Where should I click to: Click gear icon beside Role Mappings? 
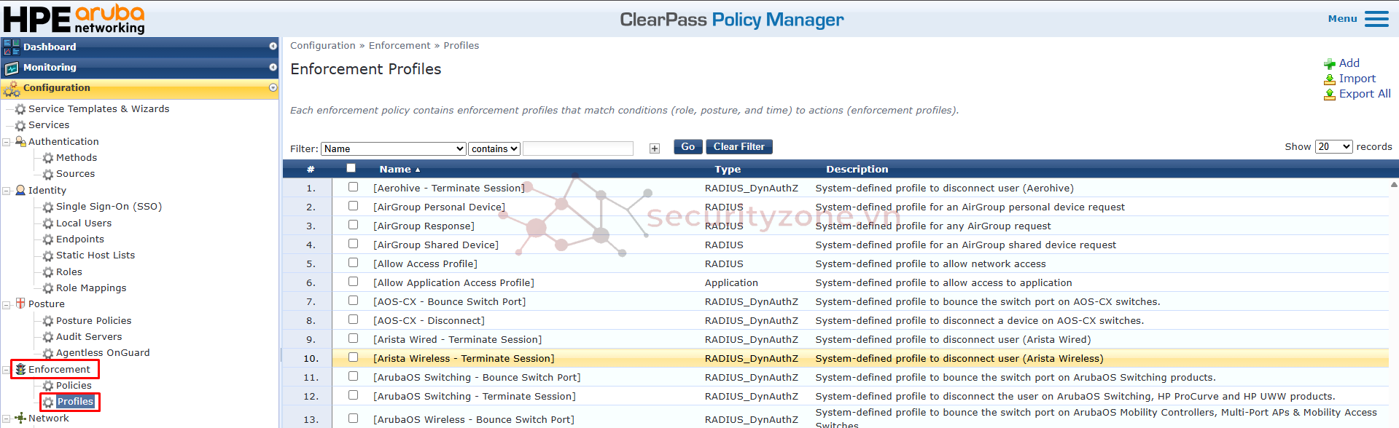[48, 288]
